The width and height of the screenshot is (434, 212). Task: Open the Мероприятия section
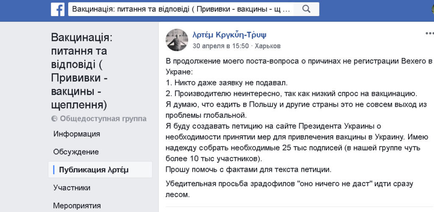point(77,206)
